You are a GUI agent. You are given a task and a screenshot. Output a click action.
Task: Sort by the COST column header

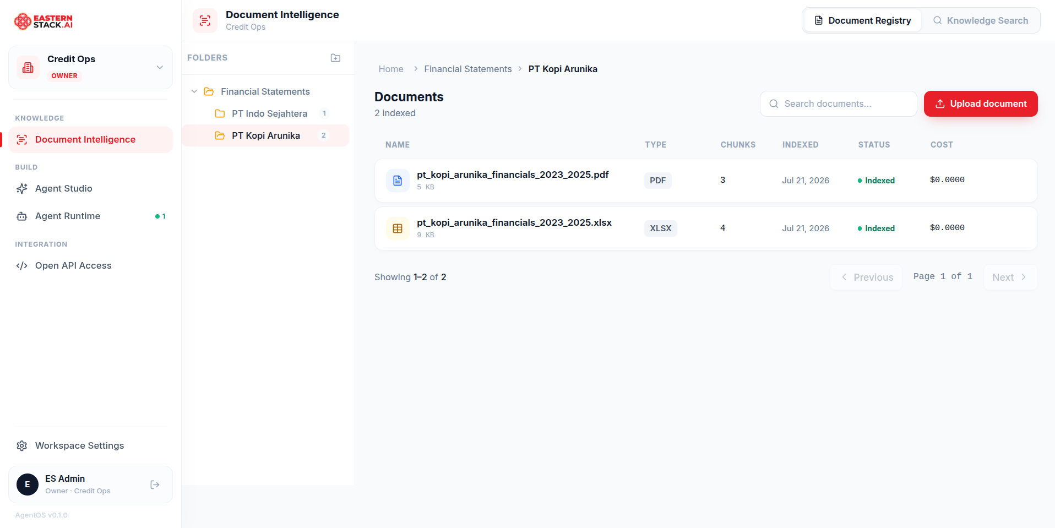point(942,145)
